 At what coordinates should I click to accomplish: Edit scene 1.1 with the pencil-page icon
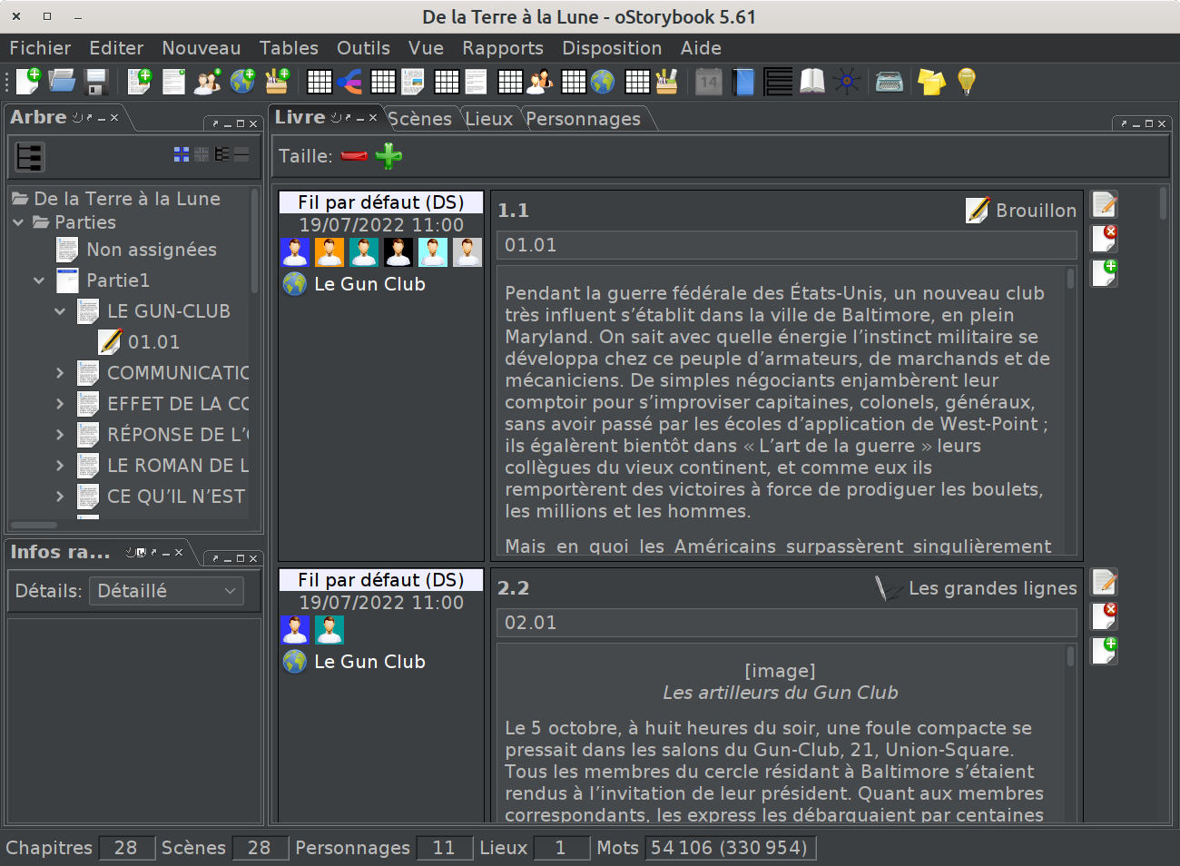[x=1105, y=204]
